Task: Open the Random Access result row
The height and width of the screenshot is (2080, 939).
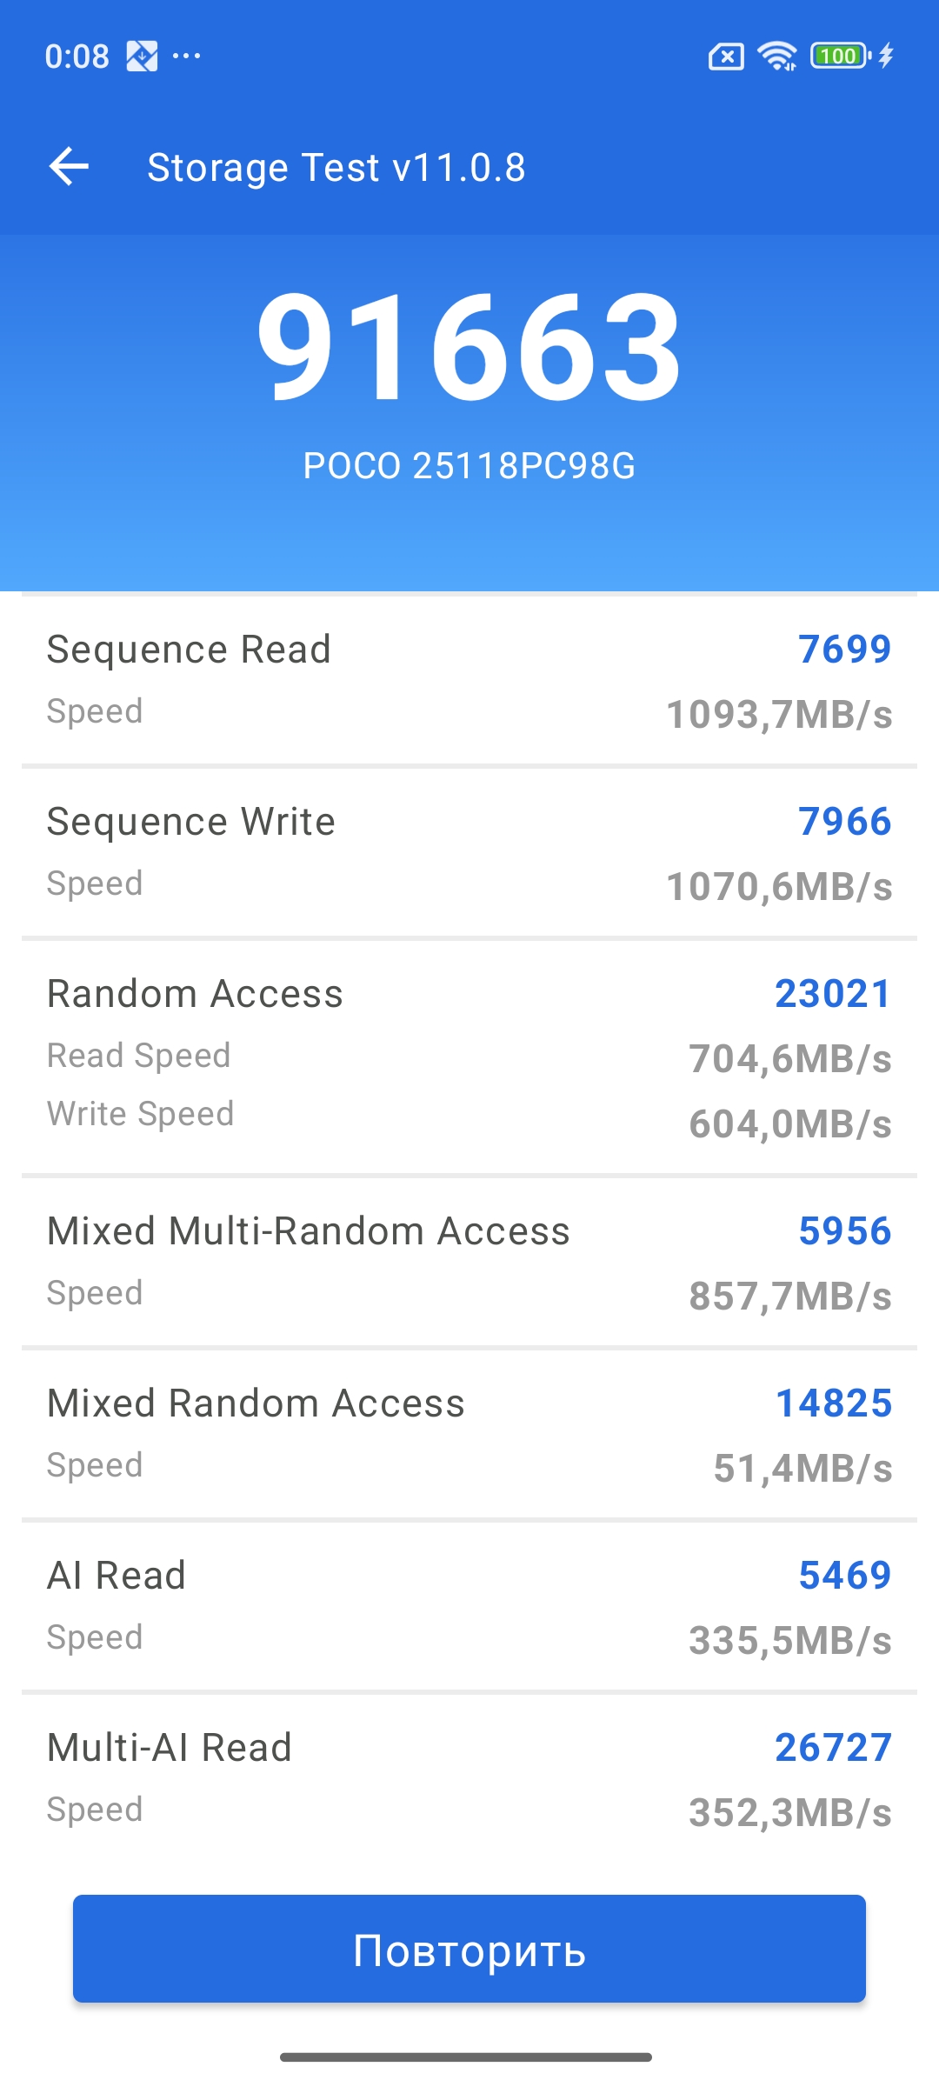Action: pyautogui.click(x=469, y=1057)
